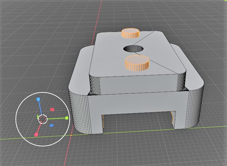Click the orange origin dot on the floor grid
This screenshot has height=166, width=227.
[71, 135]
